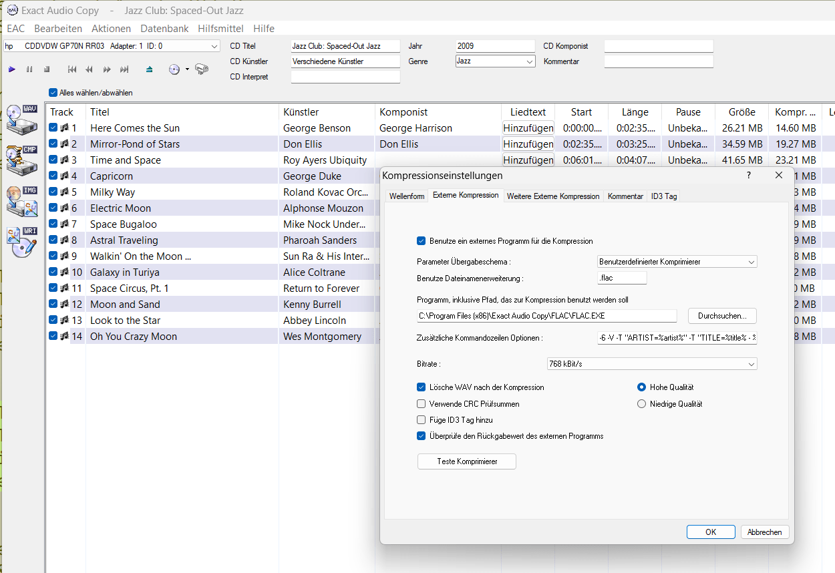Click the IMG copy image icon

coord(21,201)
